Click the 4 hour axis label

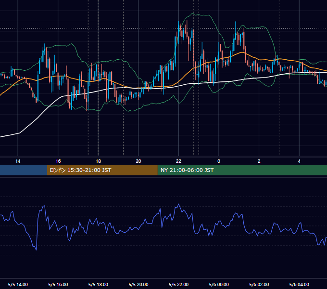299,161
